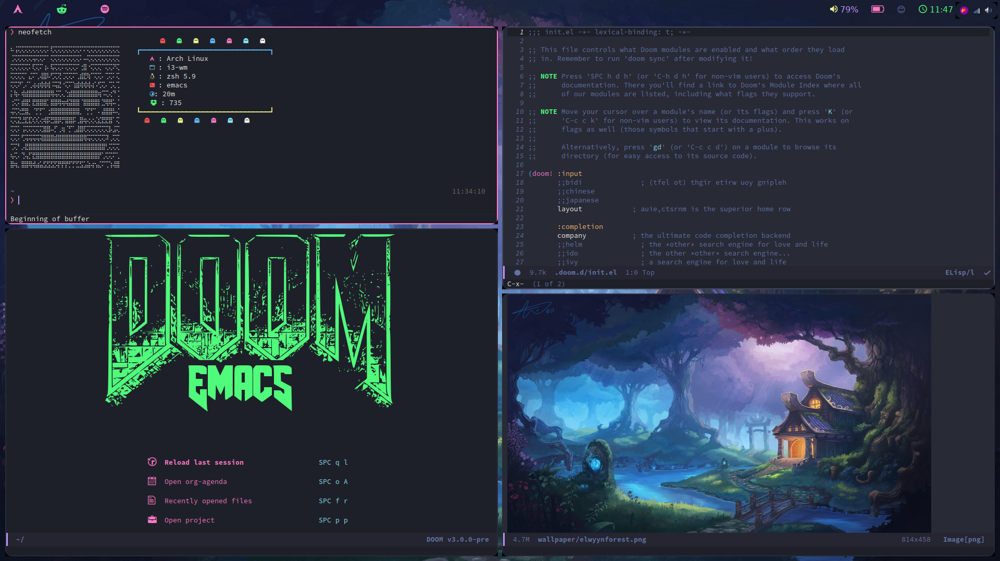
Task: Click the speaker icon beside 79%
Action: (x=833, y=9)
